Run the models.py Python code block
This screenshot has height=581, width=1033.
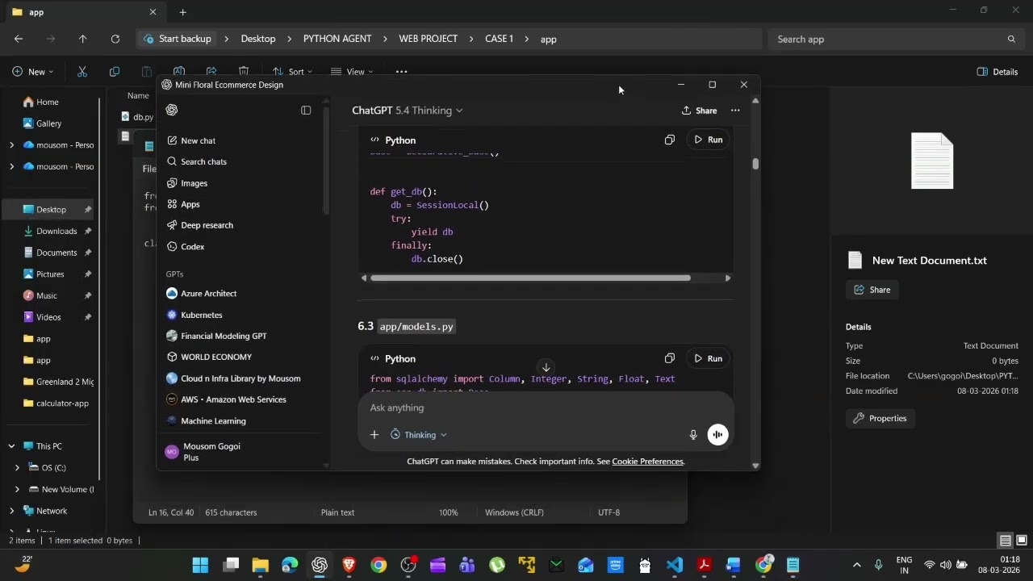click(x=708, y=358)
